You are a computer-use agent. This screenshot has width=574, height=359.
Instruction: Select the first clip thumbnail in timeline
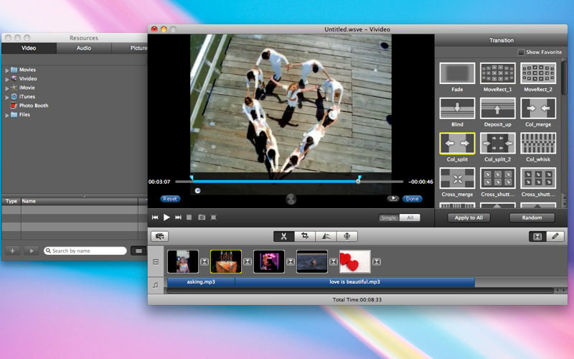click(183, 261)
